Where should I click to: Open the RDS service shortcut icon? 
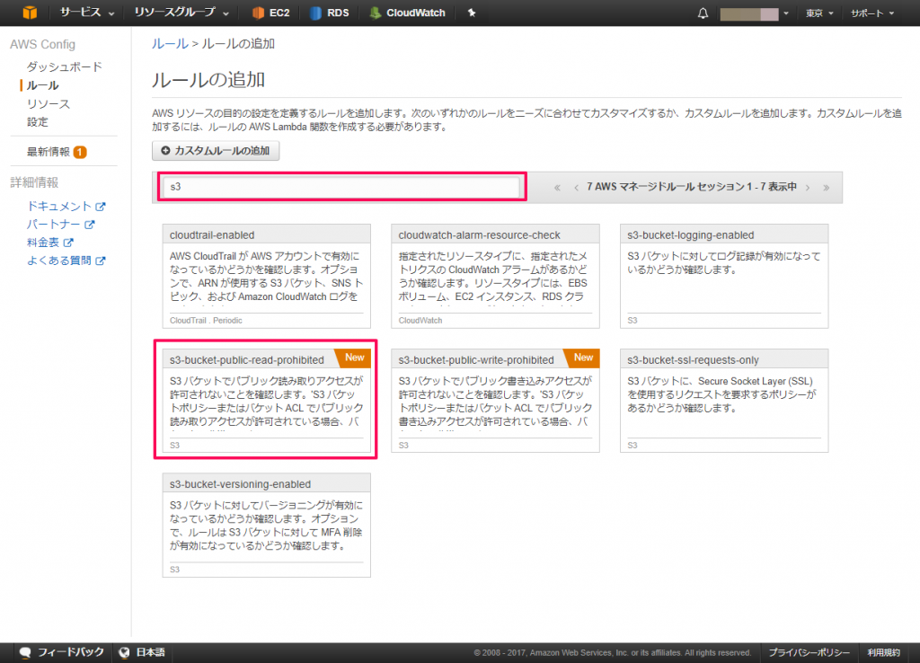tap(315, 13)
